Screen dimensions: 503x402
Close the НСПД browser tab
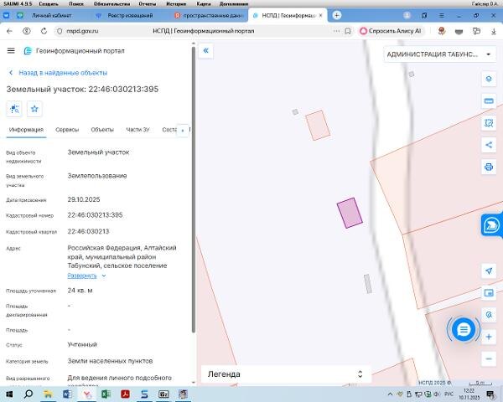[x=320, y=15]
